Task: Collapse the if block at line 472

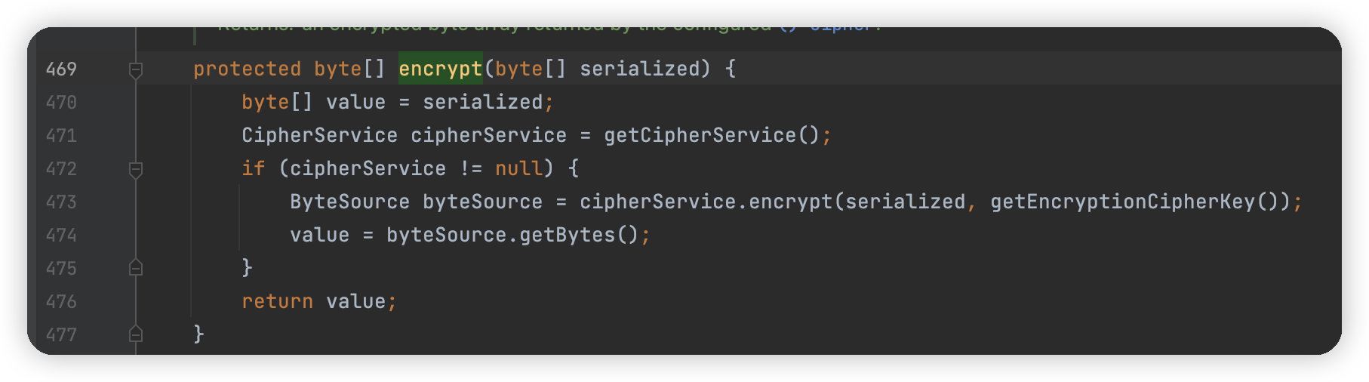Action: point(136,169)
